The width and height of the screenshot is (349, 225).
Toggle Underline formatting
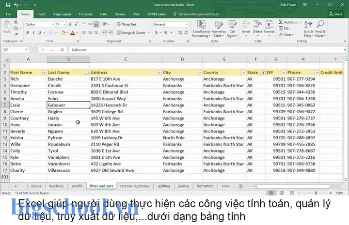39,32
